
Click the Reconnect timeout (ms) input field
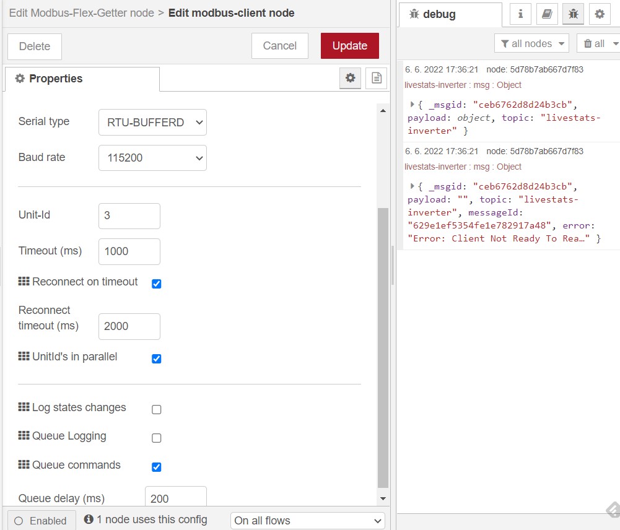click(129, 326)
